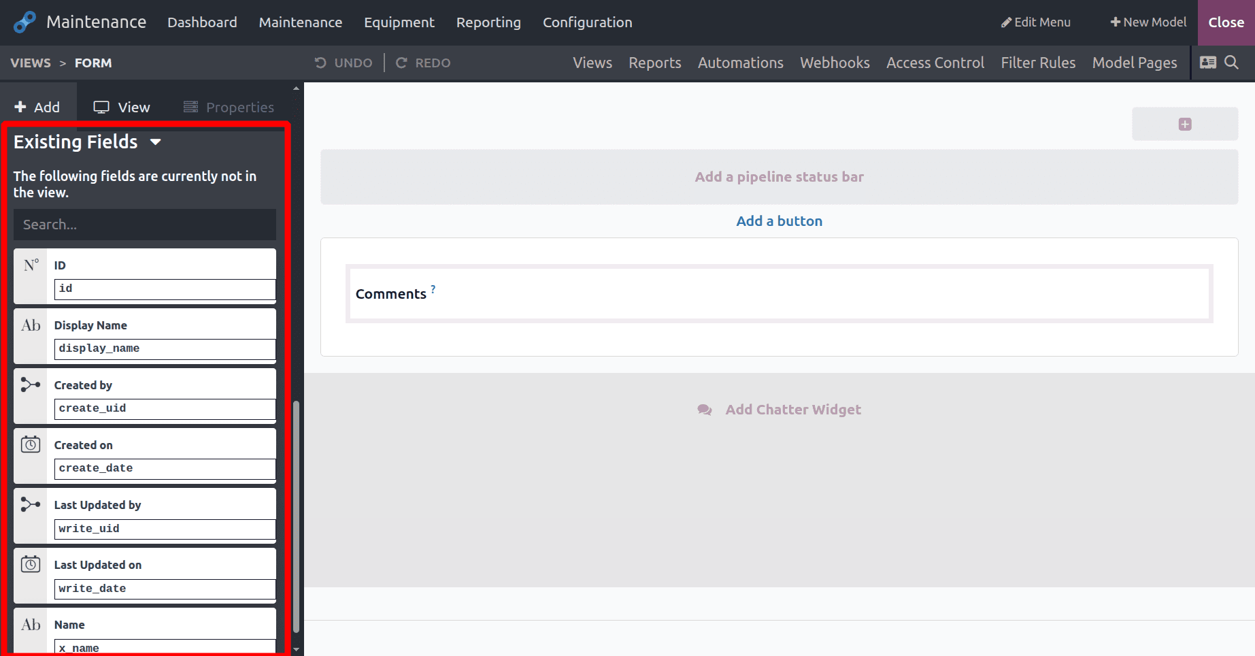Open the Configuration menu

[x=588, y=22]
